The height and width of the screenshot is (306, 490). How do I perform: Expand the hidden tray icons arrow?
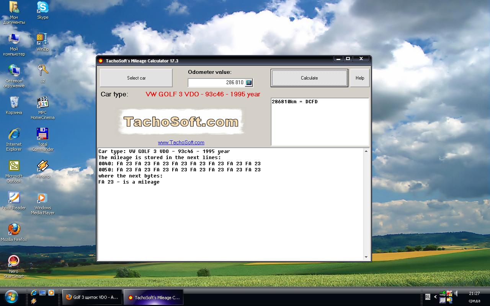coord(435,297)
